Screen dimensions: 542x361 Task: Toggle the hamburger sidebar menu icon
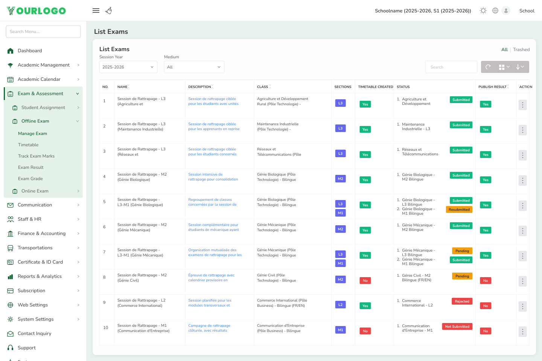[96, 11]
